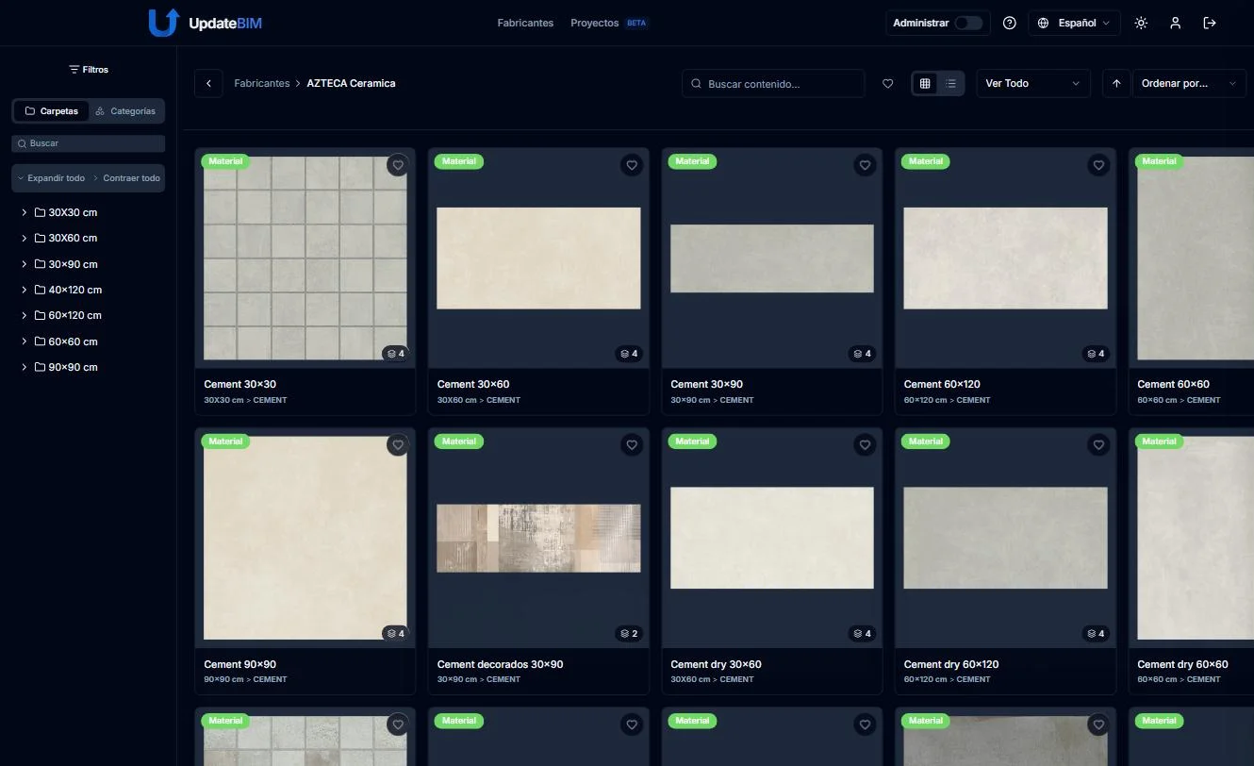The image size is (1254, 766).
Task: Expand the 30X60 cm folder
Action: coord(24,238)
